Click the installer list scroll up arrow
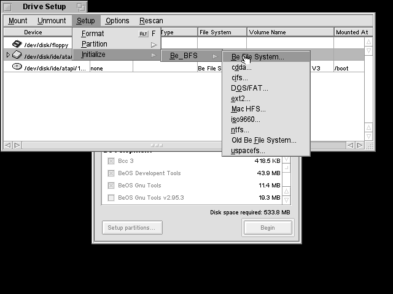Image resolution: width=393 pixels, height=294 pixels. pos(287,191)
